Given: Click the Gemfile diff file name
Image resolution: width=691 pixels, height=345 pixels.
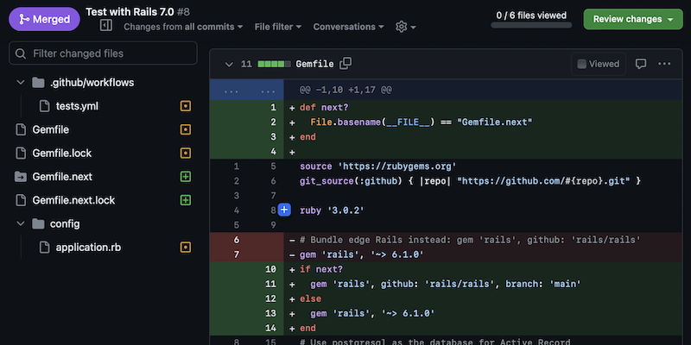Looking at the screenshot, I should (314, 64).
